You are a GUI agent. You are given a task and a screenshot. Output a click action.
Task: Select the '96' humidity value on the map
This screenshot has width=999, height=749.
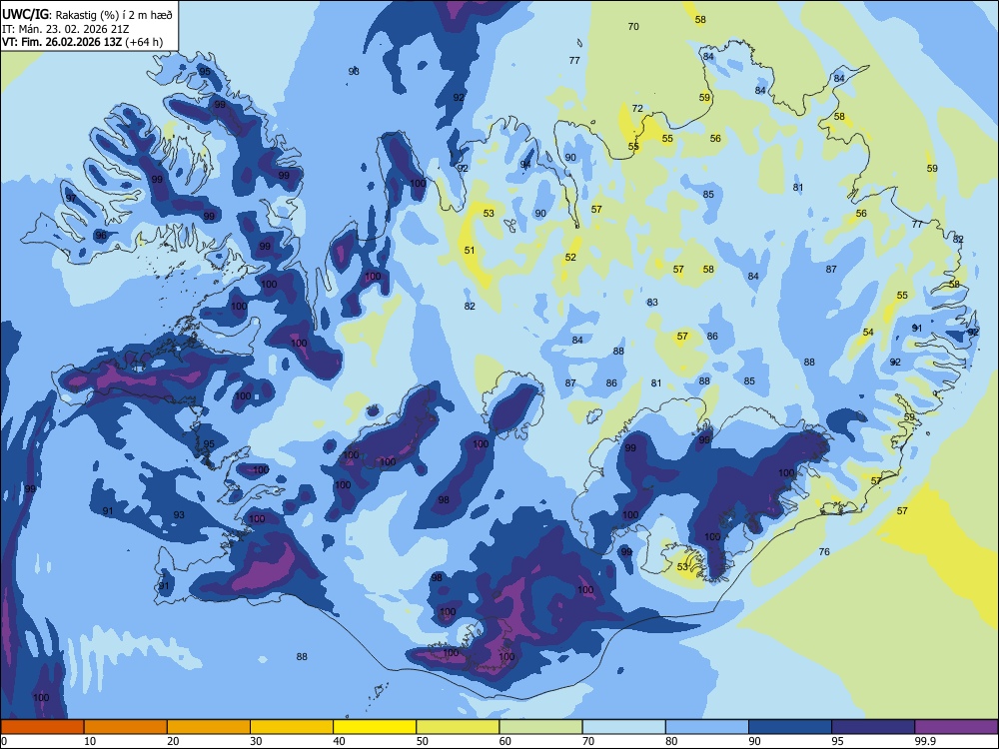coord(101,236)
